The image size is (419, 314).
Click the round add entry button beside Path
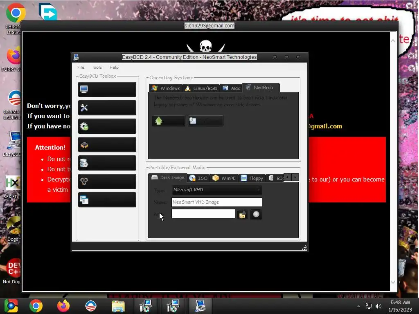(x=256, y=214)
